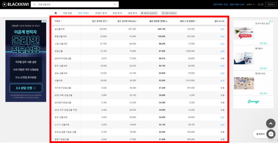Click the 가입하기 button
278x143 pixels.
click(271, 4)
